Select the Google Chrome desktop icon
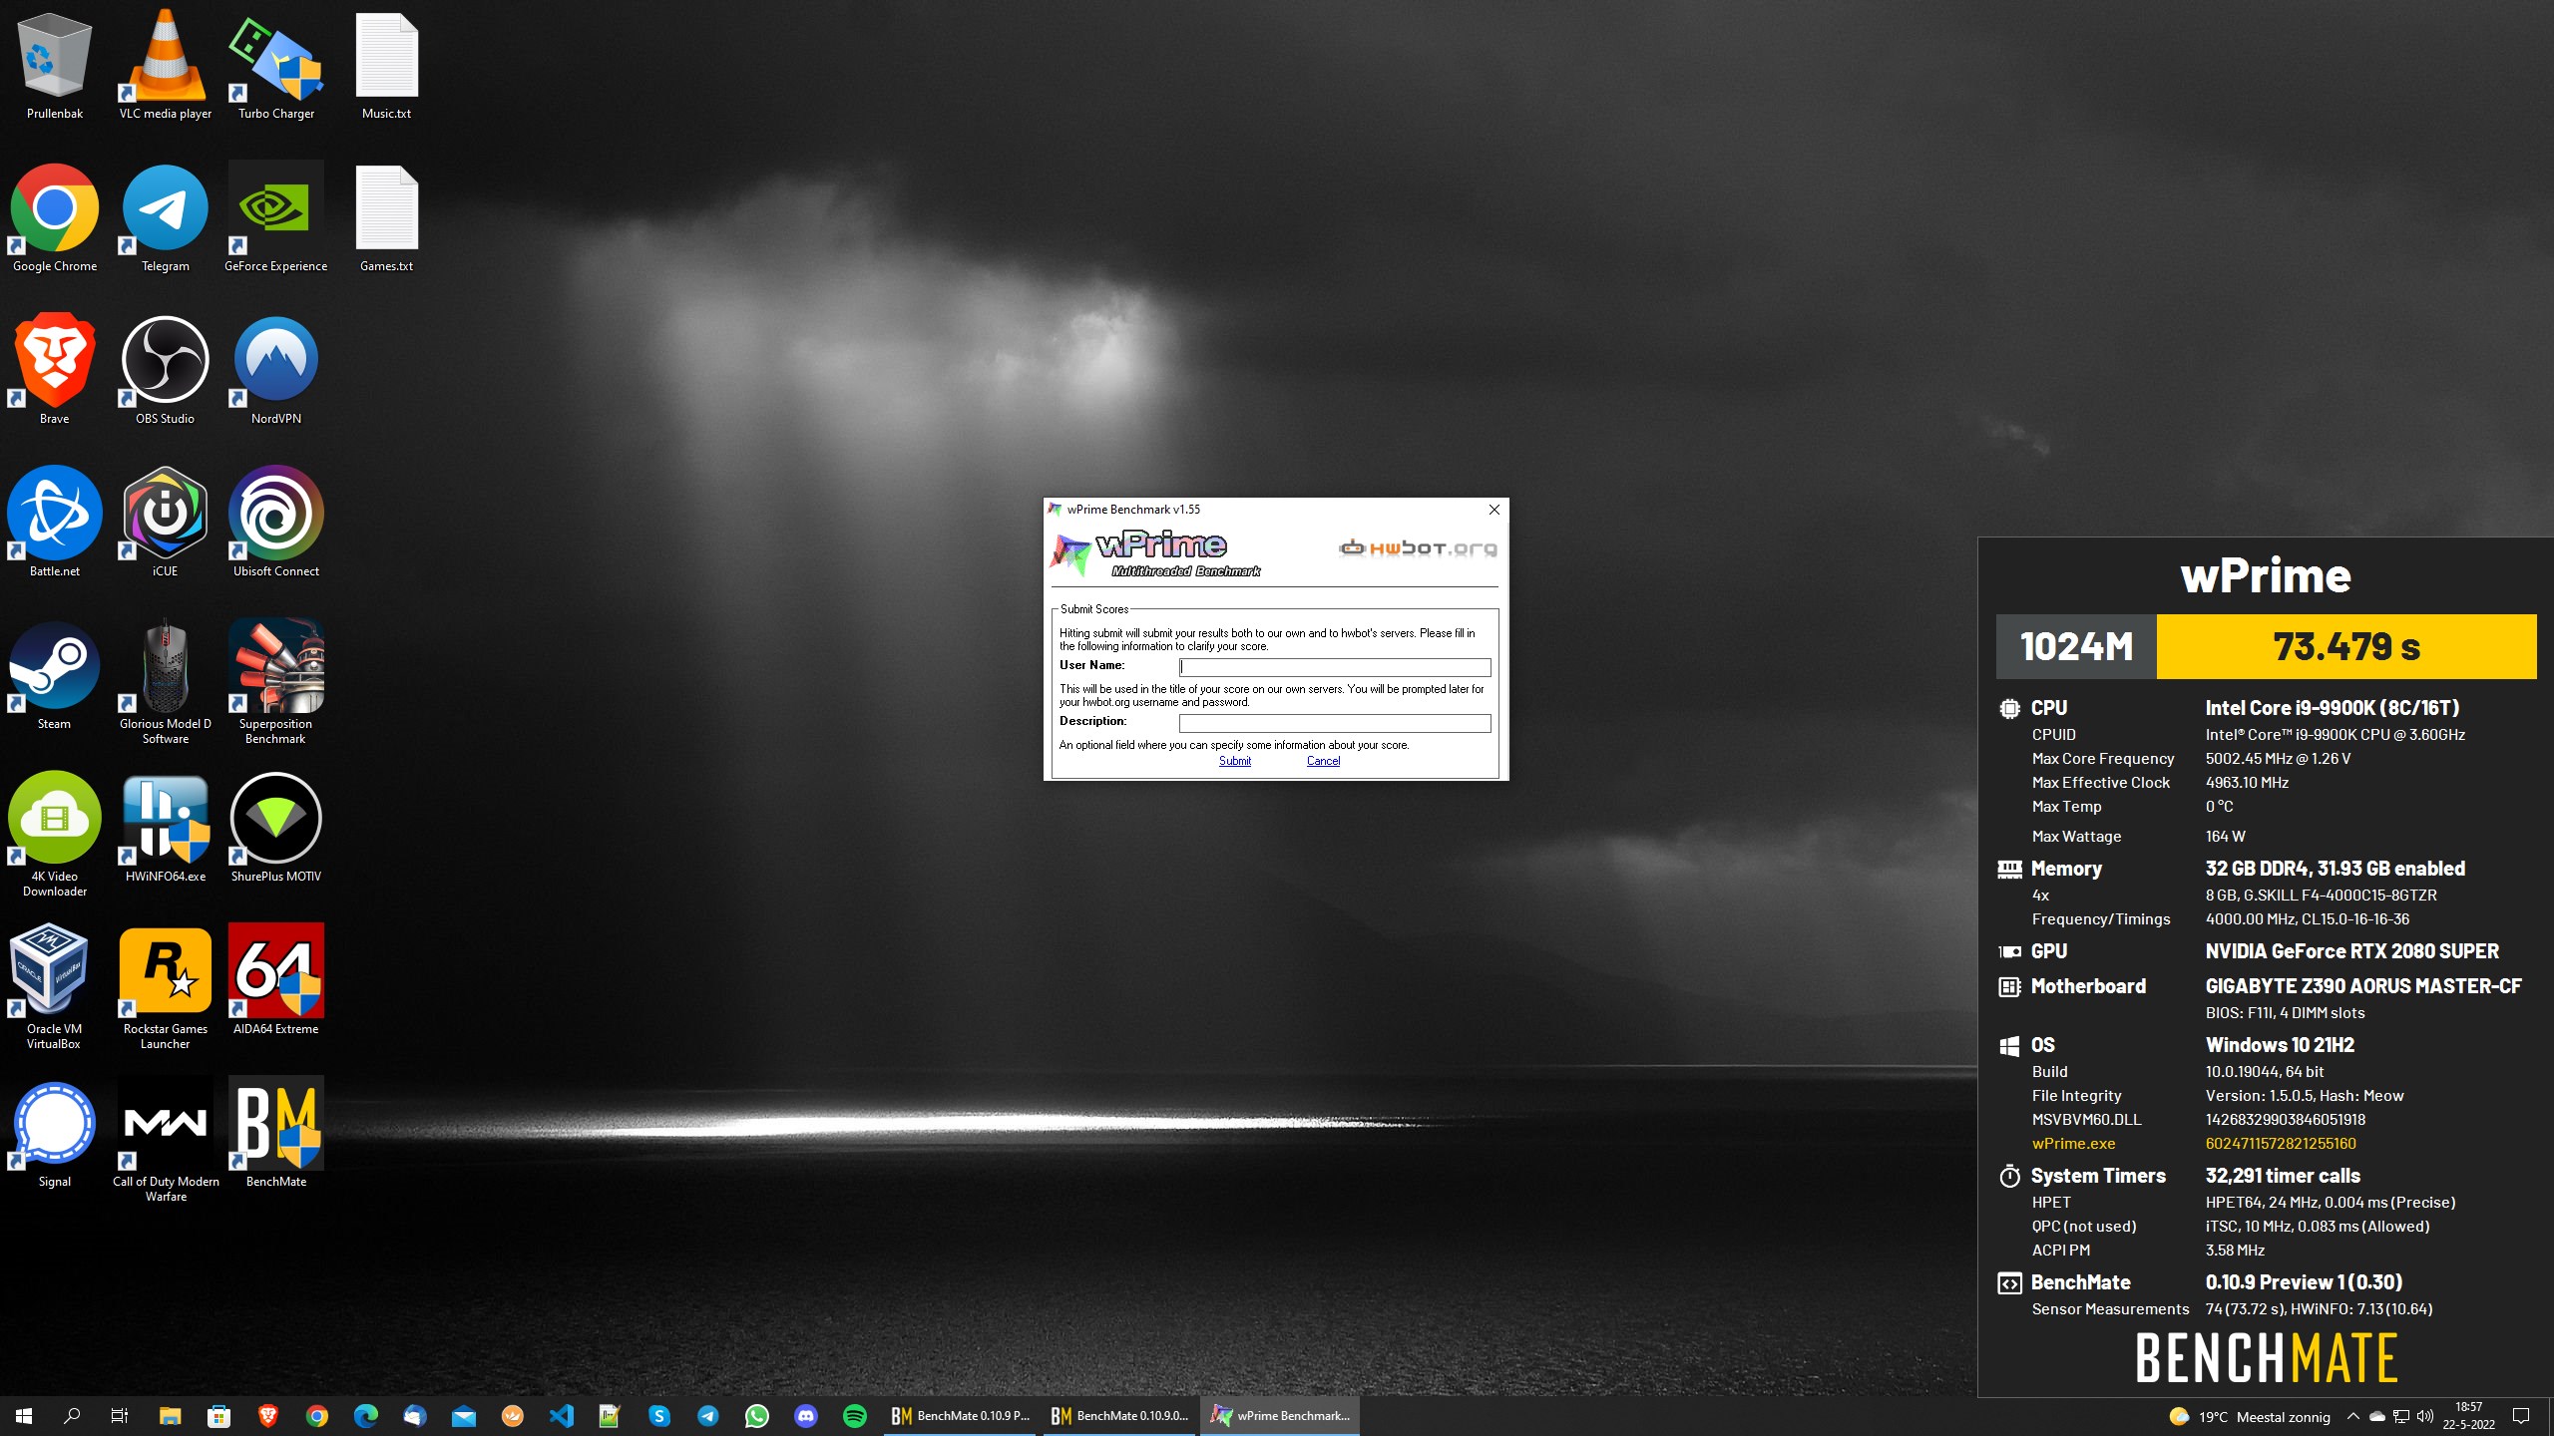The height and width of the screenshot is (1436, 2554). tap(55, 218)
